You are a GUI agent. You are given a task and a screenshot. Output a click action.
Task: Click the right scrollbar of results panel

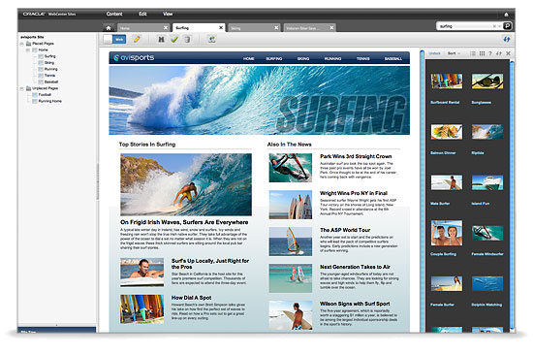512,196
